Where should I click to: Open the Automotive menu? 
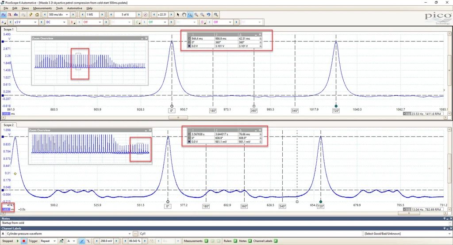(74, 8)
